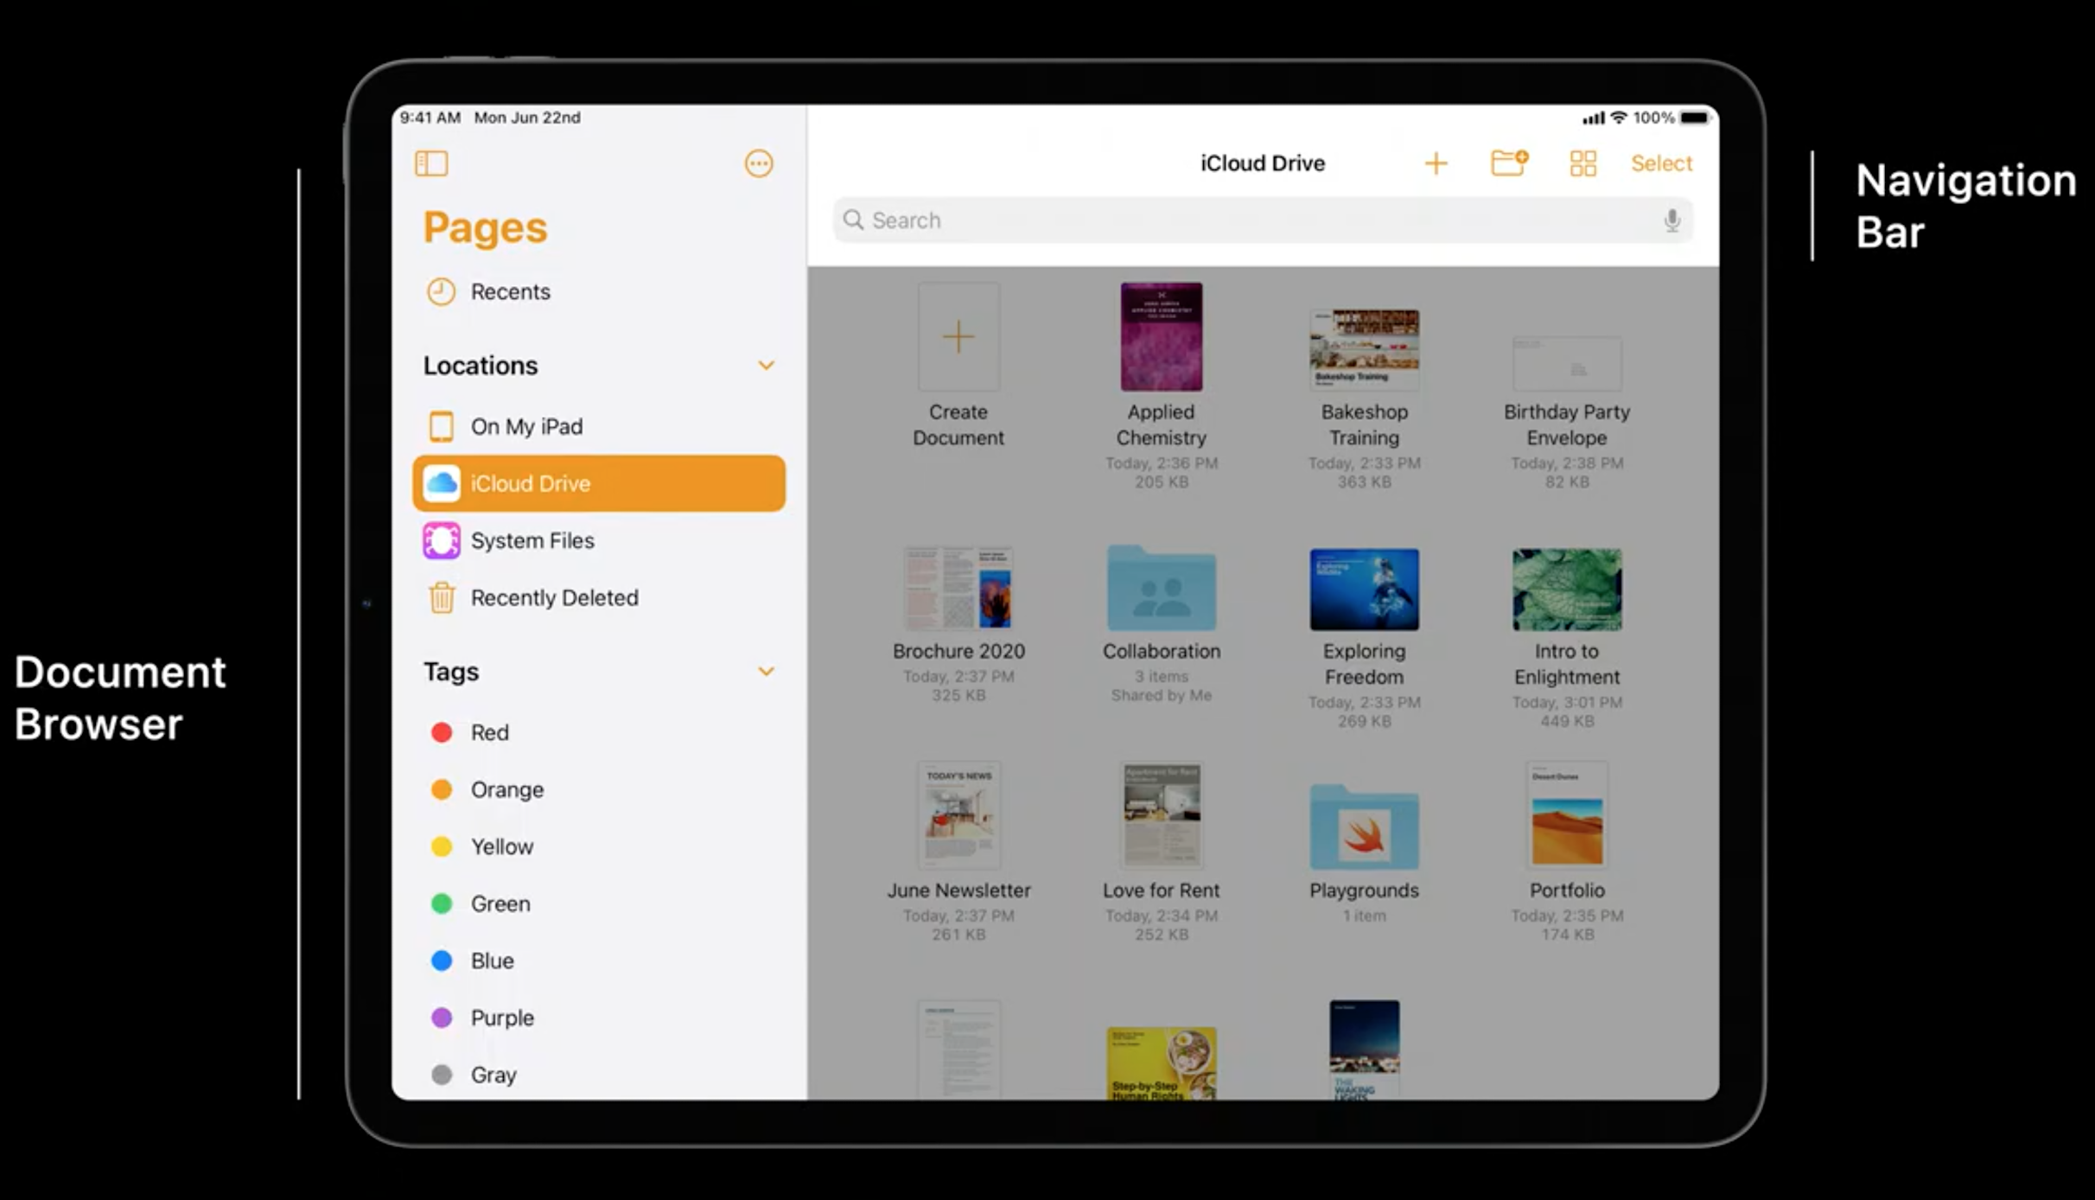Click the magnifying glass search icon
Screen dimensions: 2095x1200
point(853,220)
